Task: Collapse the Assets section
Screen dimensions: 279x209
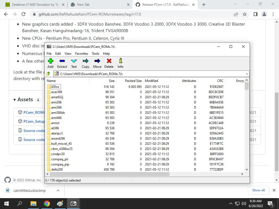Action: [15, 100]
